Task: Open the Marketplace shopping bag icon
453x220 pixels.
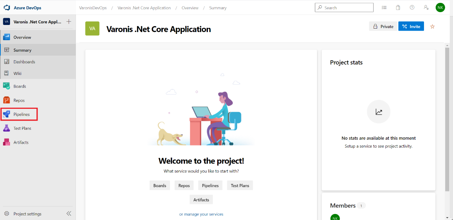Action: tap(398, 7)
